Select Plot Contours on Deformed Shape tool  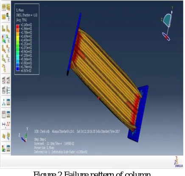pyautogui.click(x=4, y=39)
